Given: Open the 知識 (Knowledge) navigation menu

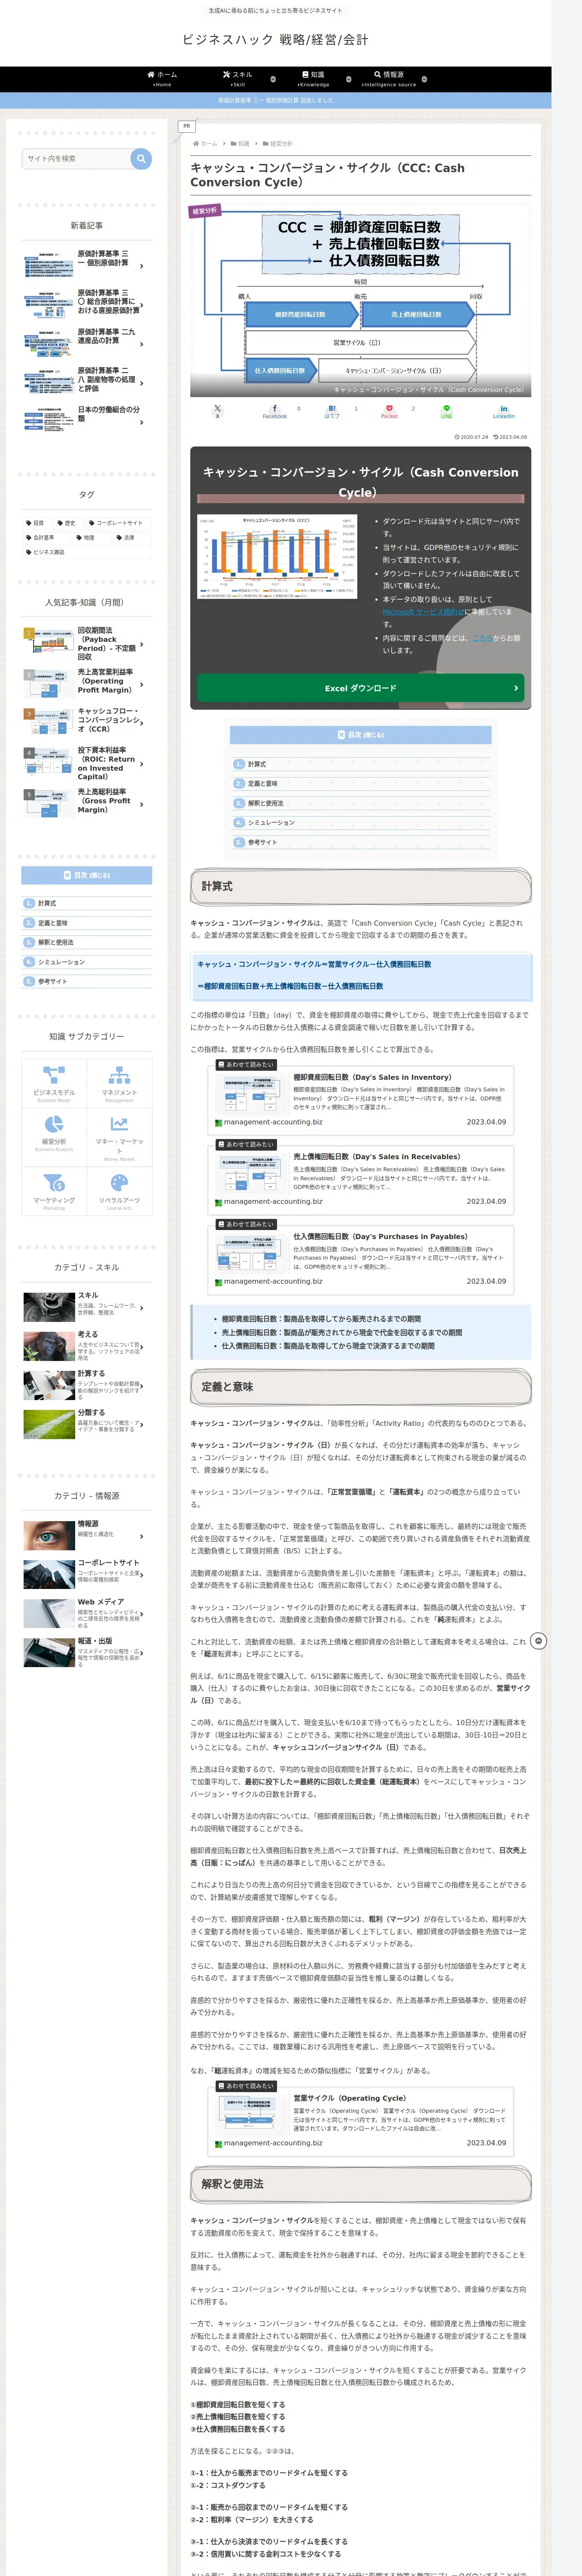Looking at the screenshot, I should 313,79.
